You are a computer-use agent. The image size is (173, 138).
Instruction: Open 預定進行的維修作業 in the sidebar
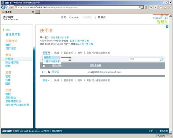17,105
